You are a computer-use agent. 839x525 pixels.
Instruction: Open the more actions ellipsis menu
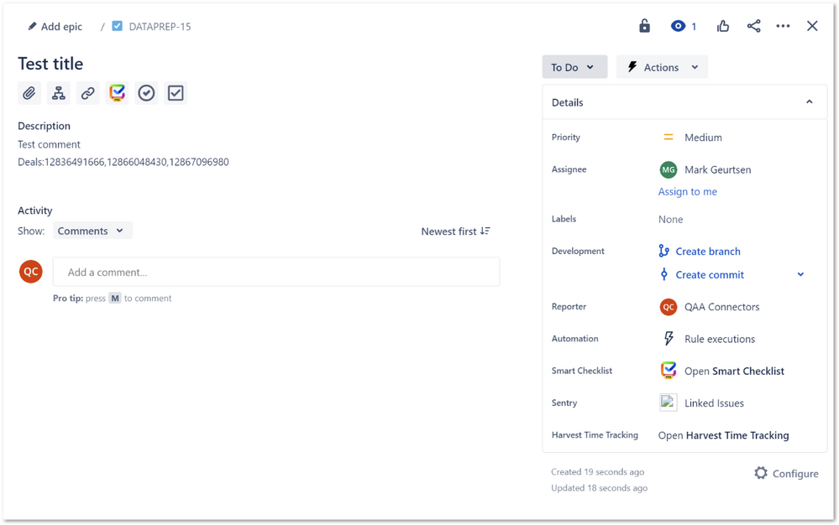[783, 26]
